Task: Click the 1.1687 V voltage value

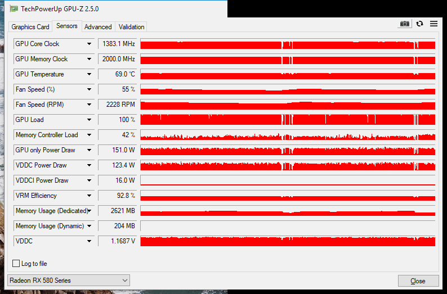Action: pyautogui.click(x=118, y=241)
